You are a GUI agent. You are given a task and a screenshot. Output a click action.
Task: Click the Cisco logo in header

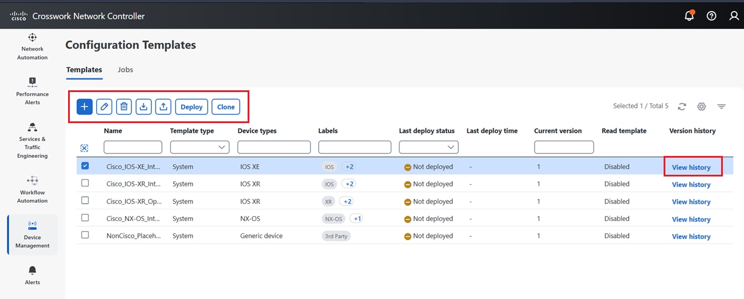(x=19, y=16)
